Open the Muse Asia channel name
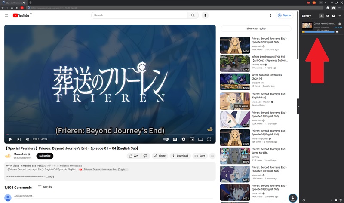The height and width of the screenshot is (203, 344). pyautogui.click(x=20, y=154)
